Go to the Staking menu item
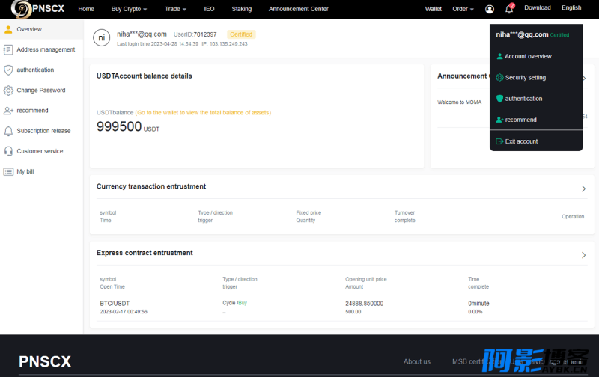 click(241, 9)
